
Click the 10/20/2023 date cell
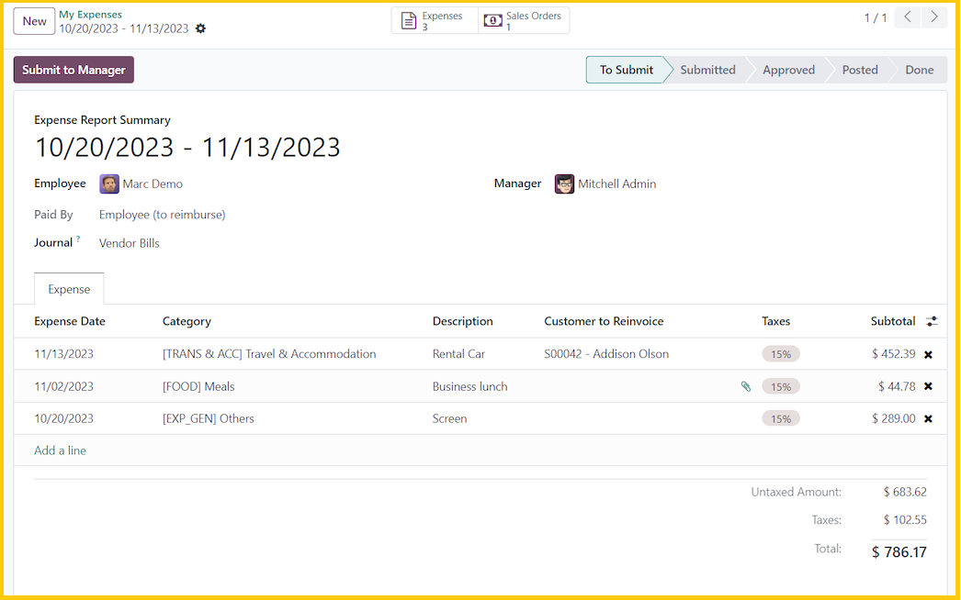(x=63, y=418)
